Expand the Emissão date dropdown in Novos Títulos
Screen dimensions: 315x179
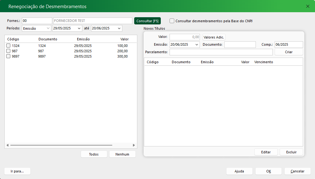pyautogui.click(x=197, y=45)
